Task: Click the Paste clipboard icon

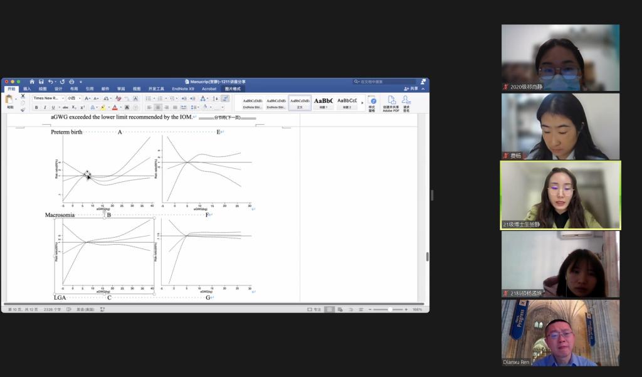Action: pos(9,100)
